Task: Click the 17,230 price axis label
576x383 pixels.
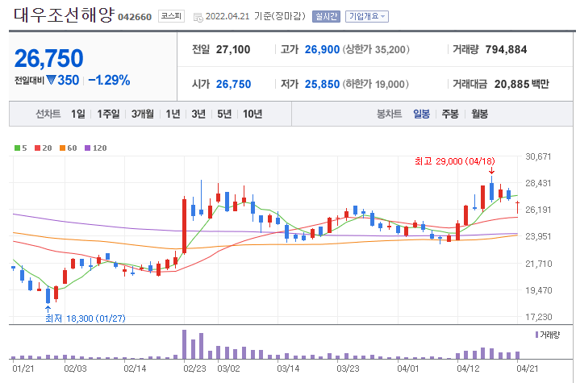Action: 538,317
